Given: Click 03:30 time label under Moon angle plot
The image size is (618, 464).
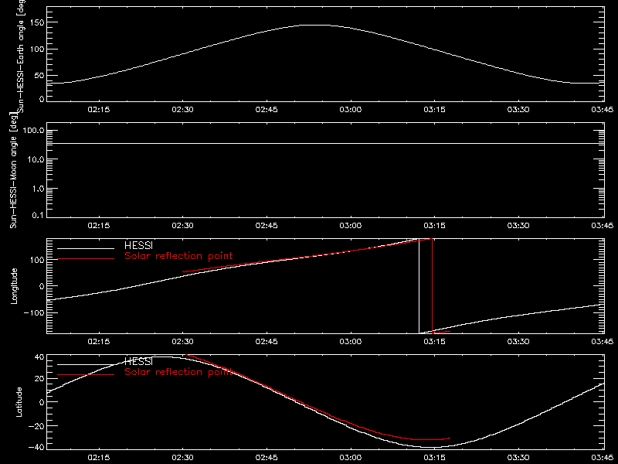Looking at the screenshot, I should [518, 225].
